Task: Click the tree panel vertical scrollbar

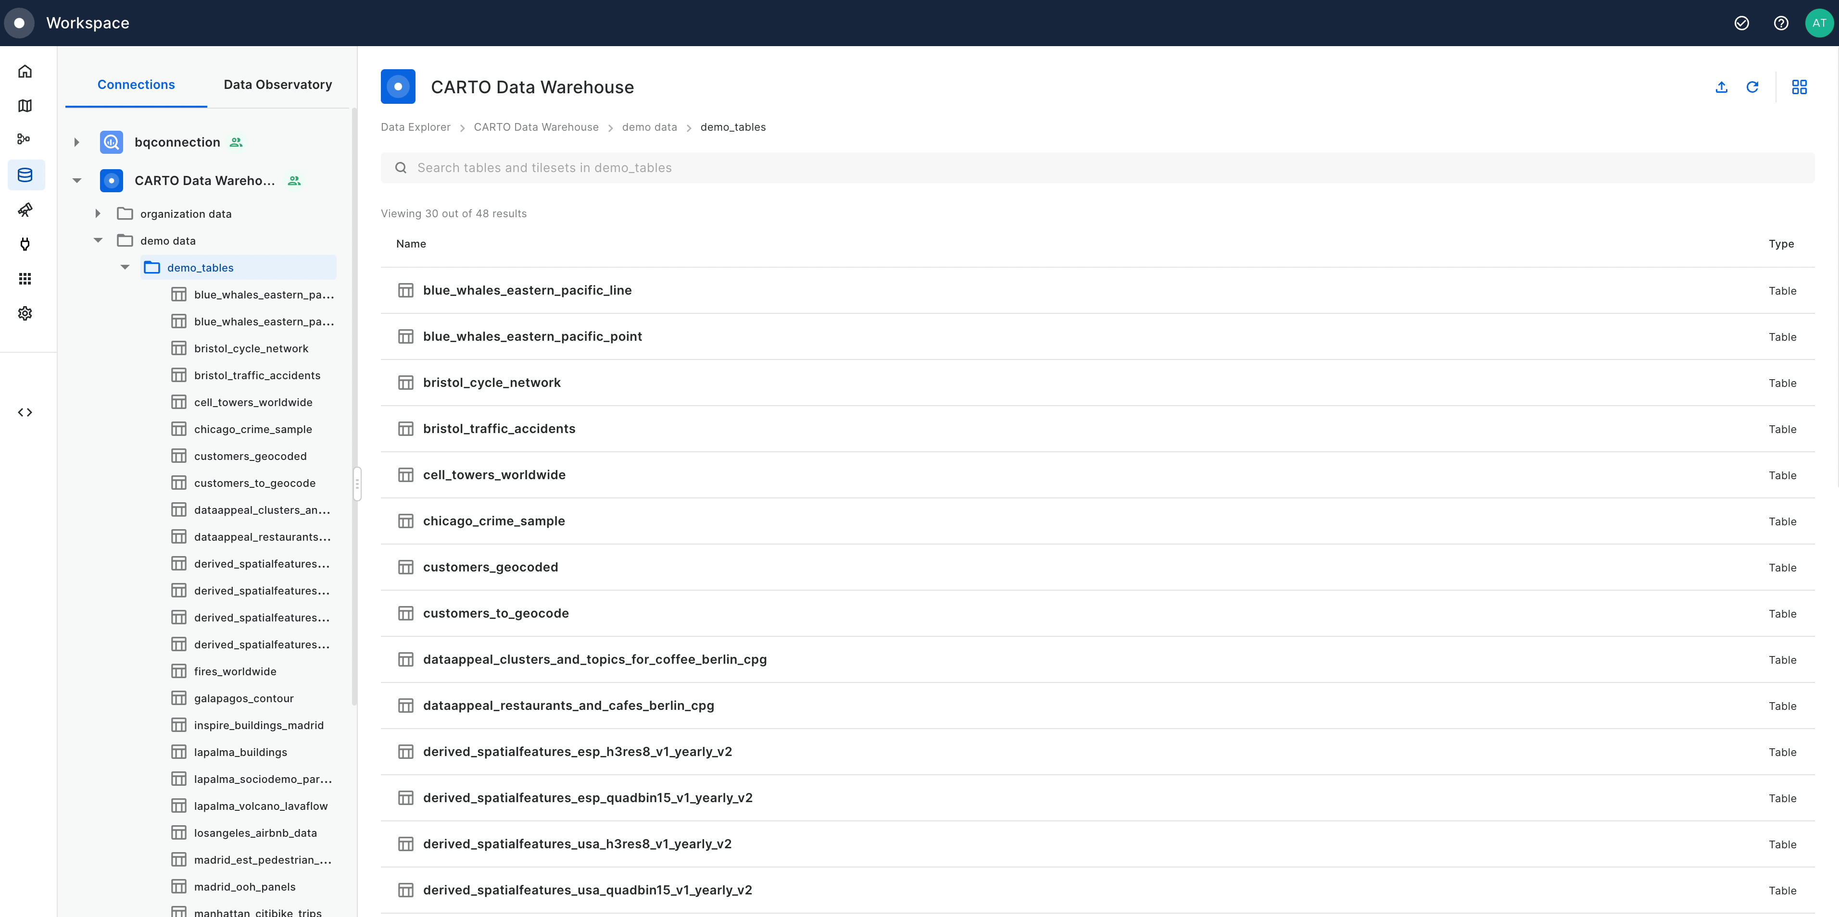Action: [x=354, y=407]
